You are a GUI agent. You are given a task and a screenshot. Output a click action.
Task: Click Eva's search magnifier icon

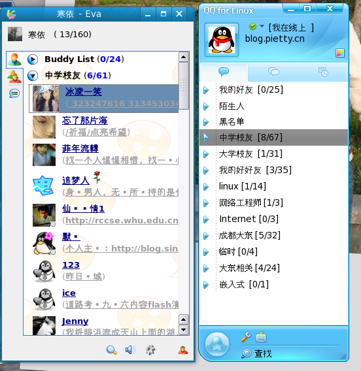pyautogui.click(x=112, y=349)
